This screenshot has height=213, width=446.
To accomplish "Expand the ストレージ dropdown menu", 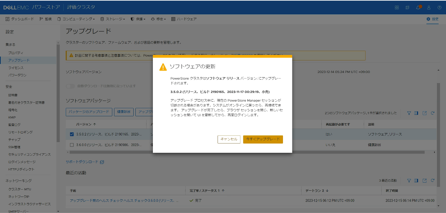I will 113,19.
